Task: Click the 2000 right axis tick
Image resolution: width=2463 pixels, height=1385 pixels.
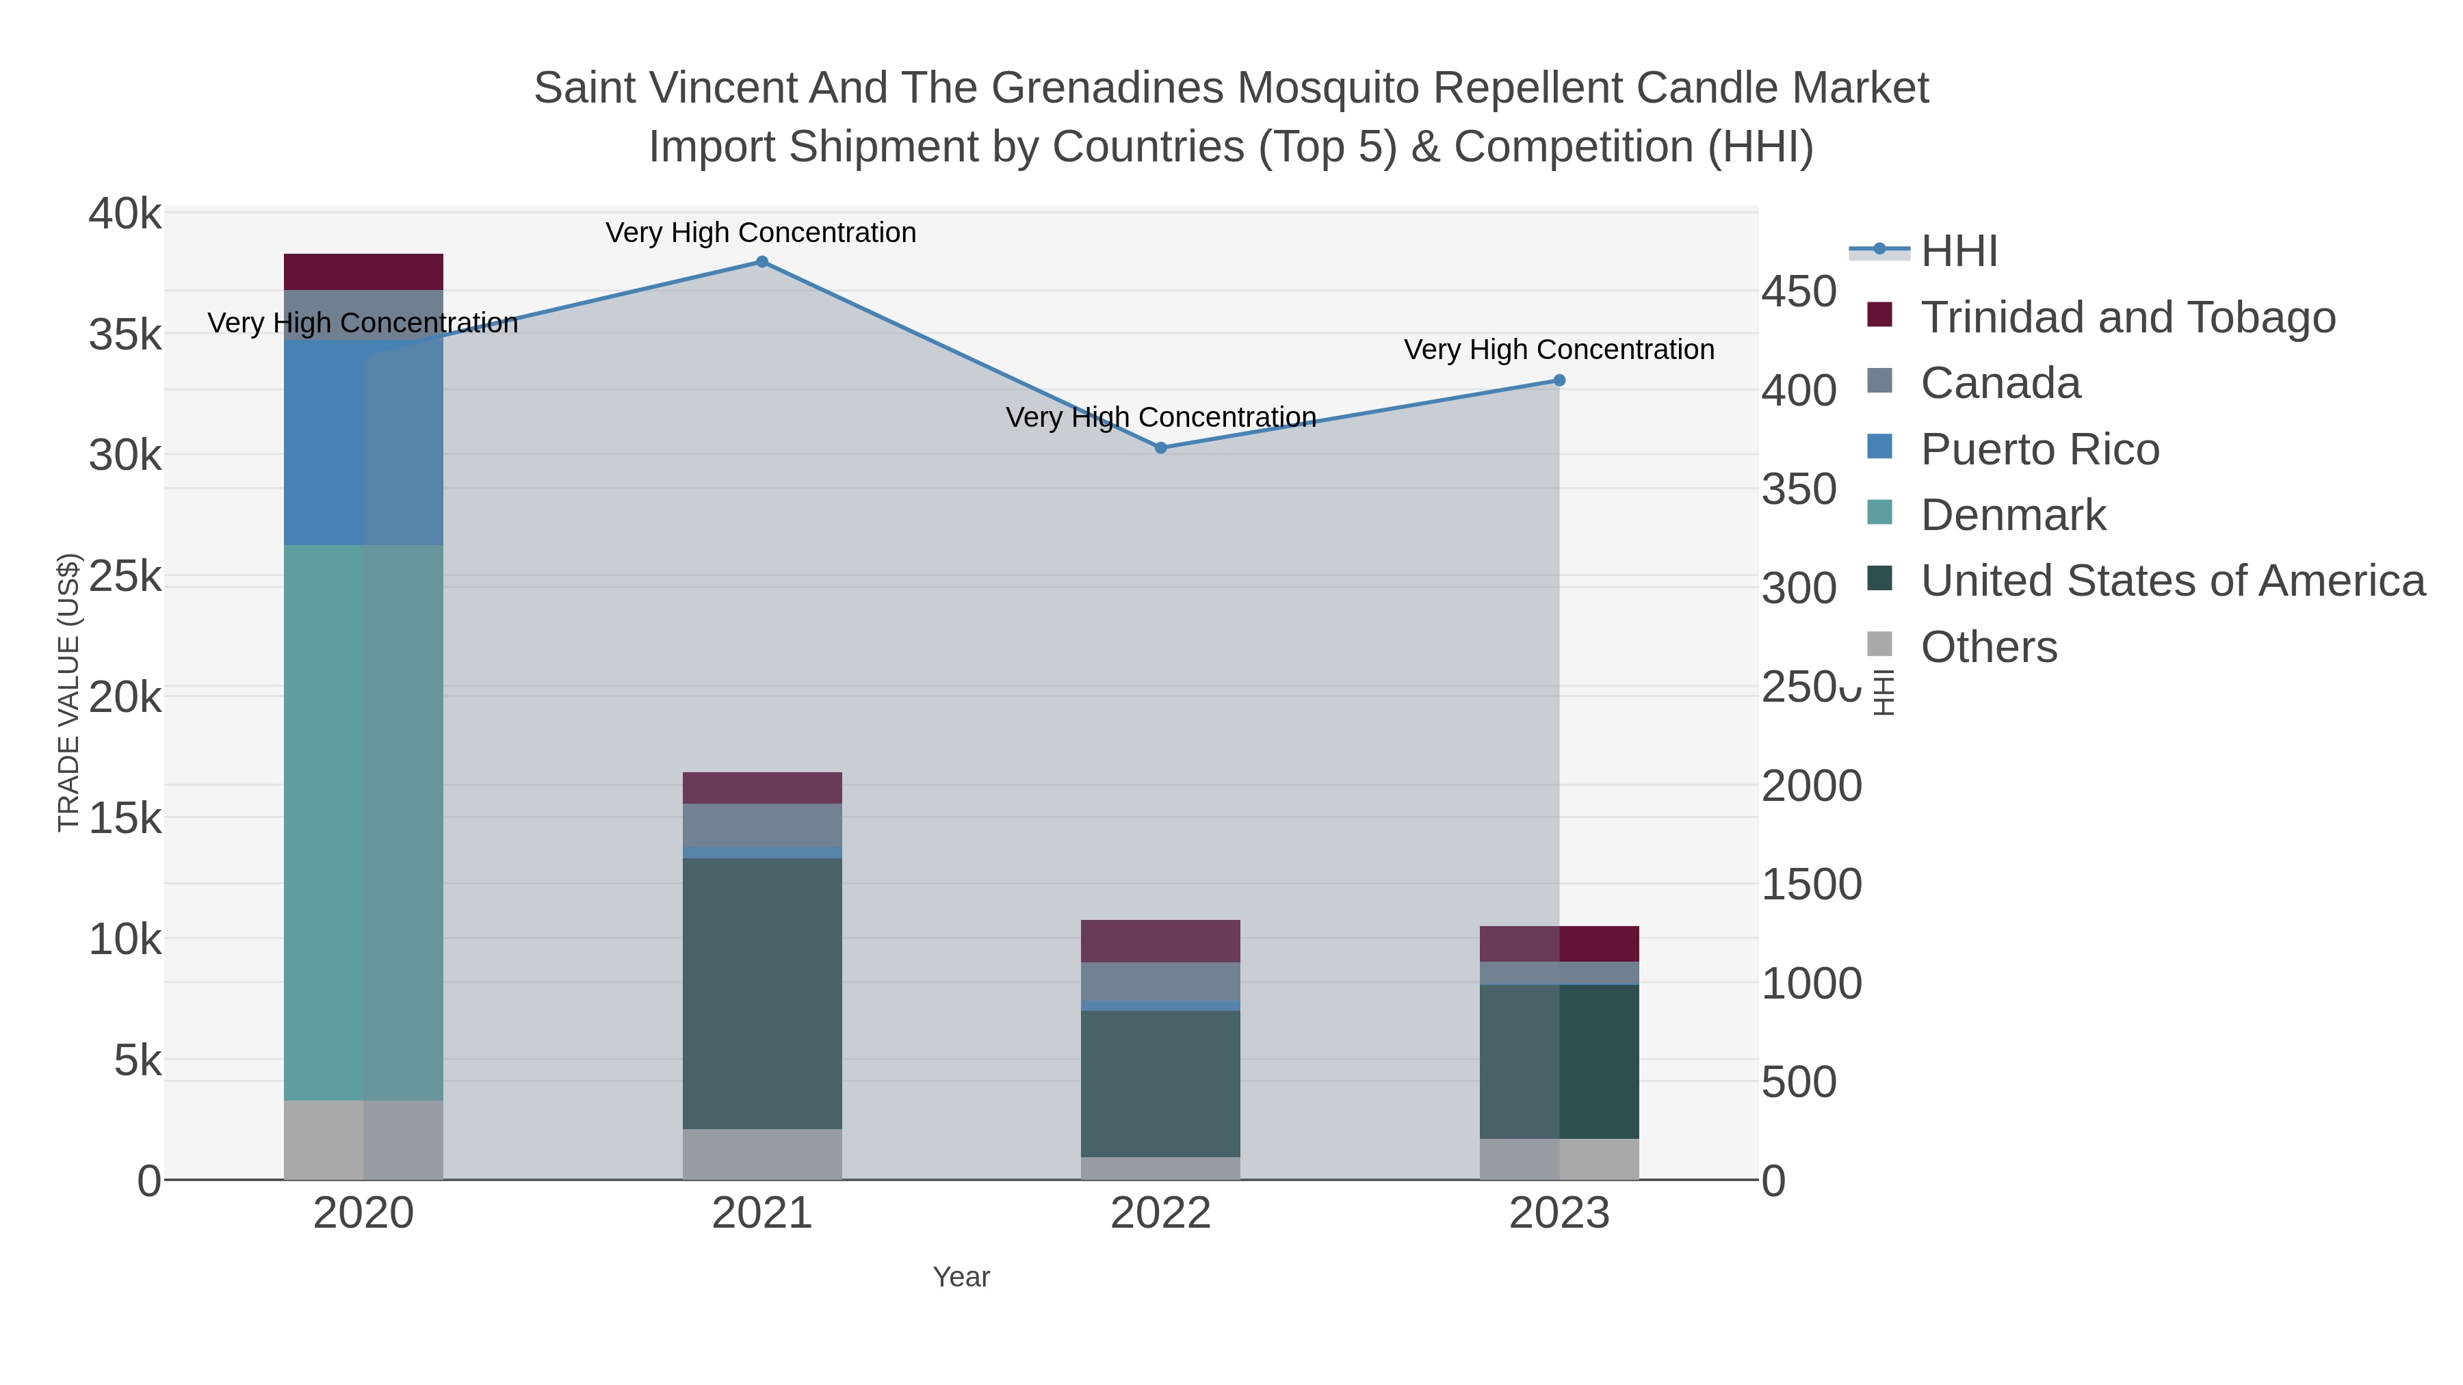Action: click(x=1812, y=786)
